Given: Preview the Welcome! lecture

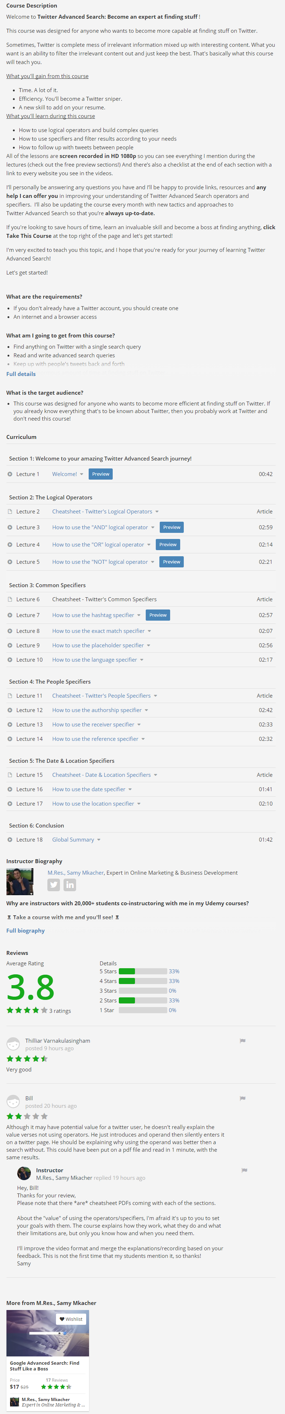Looking at the screenshot, I should pyautogui.click(x=101, y=474).
